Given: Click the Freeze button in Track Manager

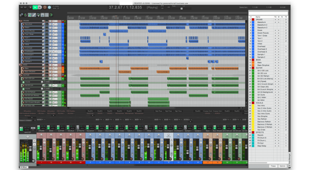Looking at the screenshot, I should point(273,166).
